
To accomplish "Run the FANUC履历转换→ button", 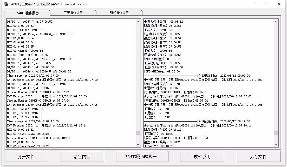I will (x=142, y=157).
